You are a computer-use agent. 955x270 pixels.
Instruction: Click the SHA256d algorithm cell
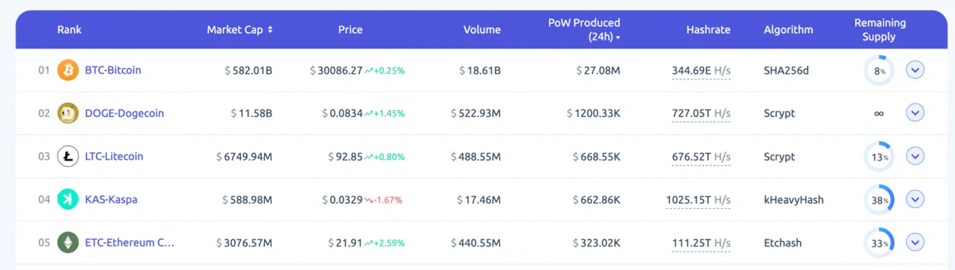pos(786,70)
